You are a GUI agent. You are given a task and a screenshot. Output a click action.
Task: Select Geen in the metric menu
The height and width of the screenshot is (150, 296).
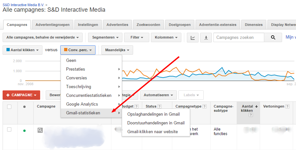click(91, 61)
